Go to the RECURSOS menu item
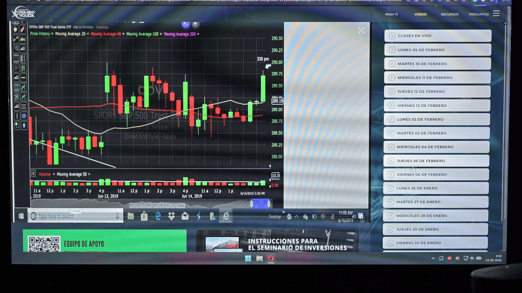Image resolution: width=522 pixels, height=293 pixels. pyautogui.click(x=449, y=14)
